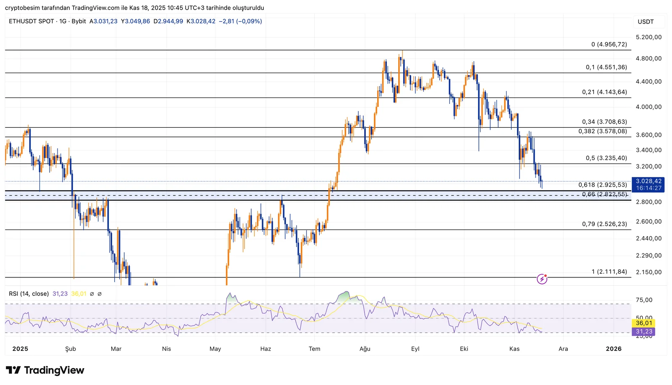Open RSI (14, close) indicator label
672x385 pixels.
pyautogui.click(x=29, y=294)
